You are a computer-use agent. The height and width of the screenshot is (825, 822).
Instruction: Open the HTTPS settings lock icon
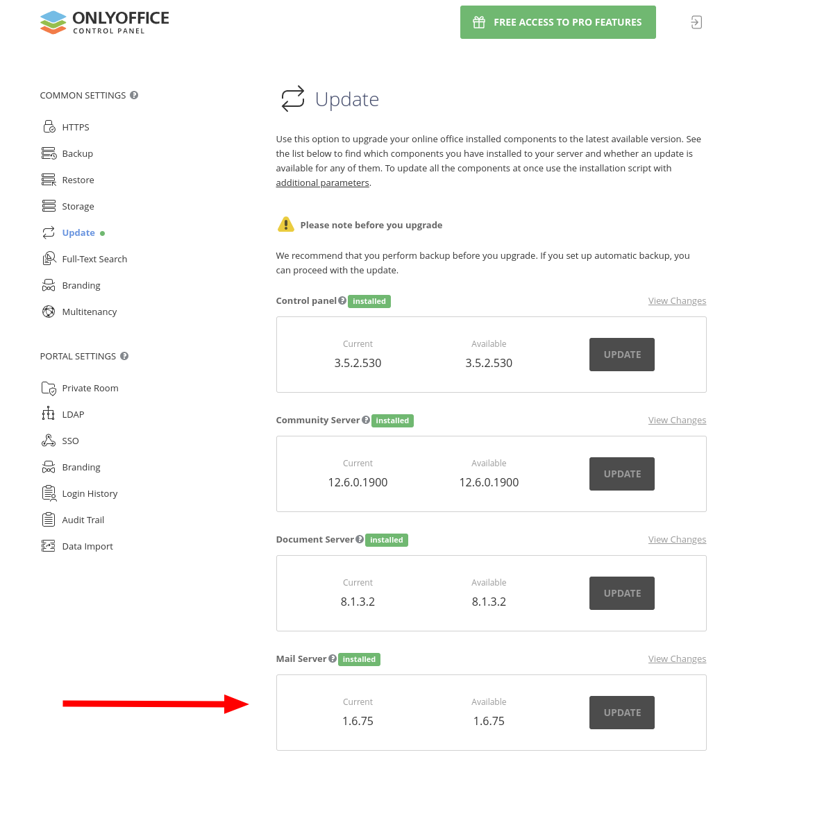[49, 127]
